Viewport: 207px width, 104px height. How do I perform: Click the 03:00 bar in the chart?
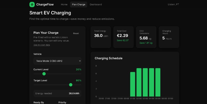[x=145, y=82]
